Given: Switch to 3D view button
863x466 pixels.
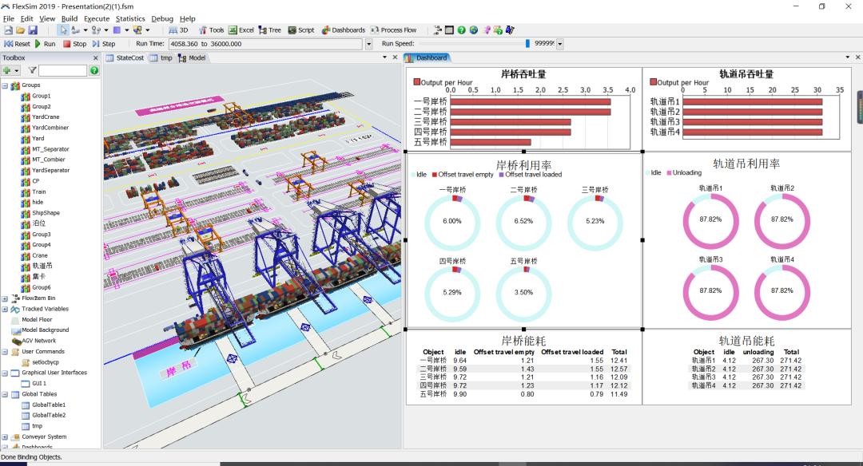Looking at the screenshot, I should [x=178, y=30].
